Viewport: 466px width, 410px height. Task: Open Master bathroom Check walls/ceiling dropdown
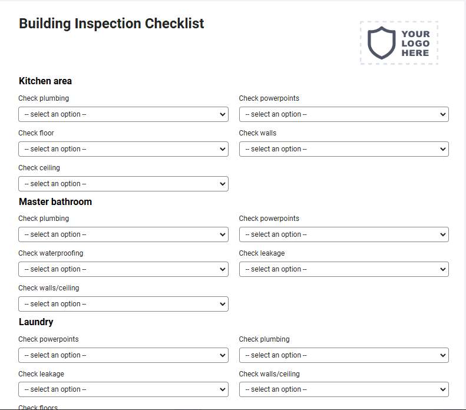point(123,304)
